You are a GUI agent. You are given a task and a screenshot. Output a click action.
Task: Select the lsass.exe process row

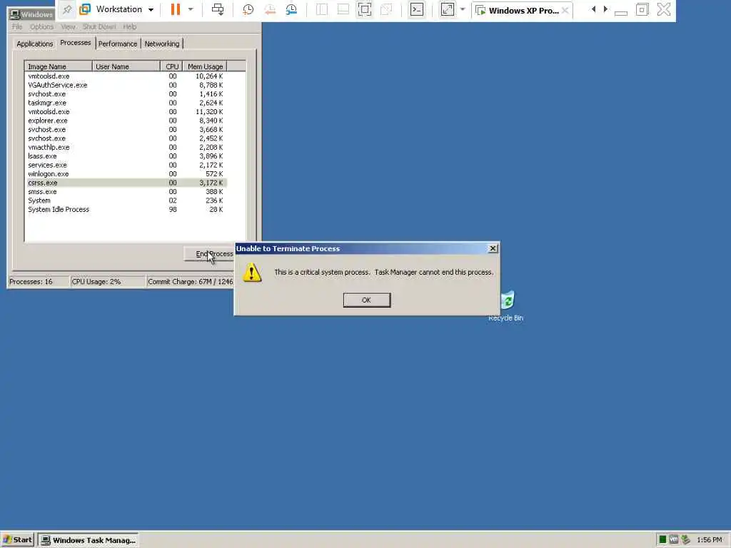(x=126, y=156)
